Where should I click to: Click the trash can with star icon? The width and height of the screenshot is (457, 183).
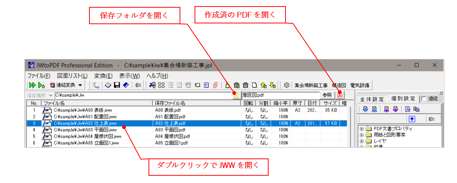(x=237, y=85)
